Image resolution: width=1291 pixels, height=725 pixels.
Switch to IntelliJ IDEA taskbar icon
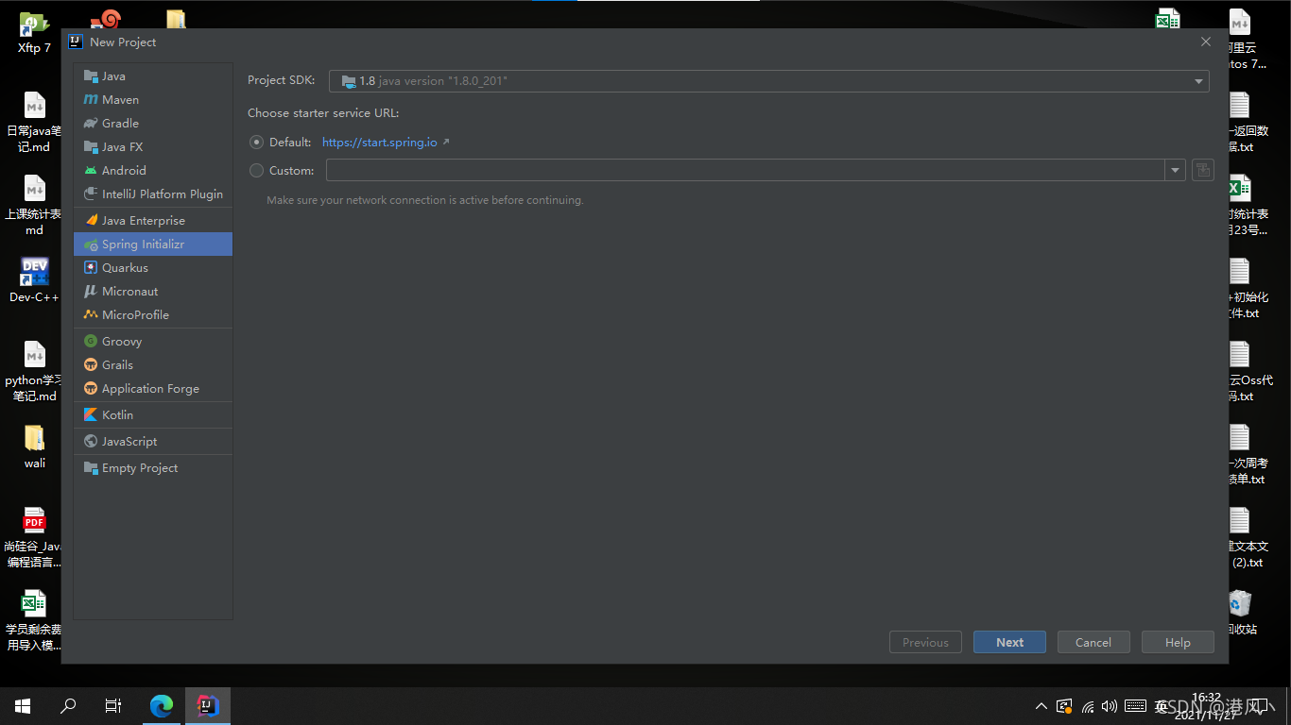point(207,705)
